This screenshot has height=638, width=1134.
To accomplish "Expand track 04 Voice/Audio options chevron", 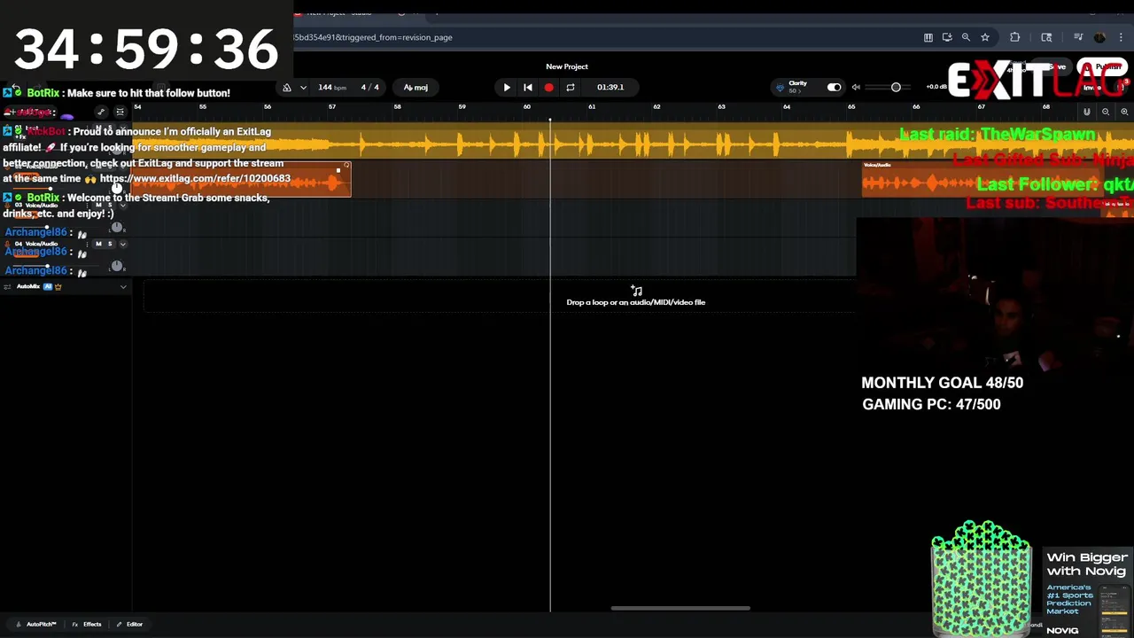I will 122,244.
